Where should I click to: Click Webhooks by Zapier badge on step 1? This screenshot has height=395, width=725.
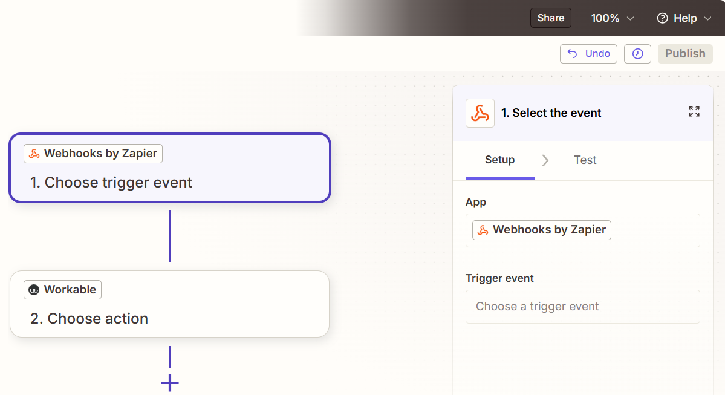point(93,154)
